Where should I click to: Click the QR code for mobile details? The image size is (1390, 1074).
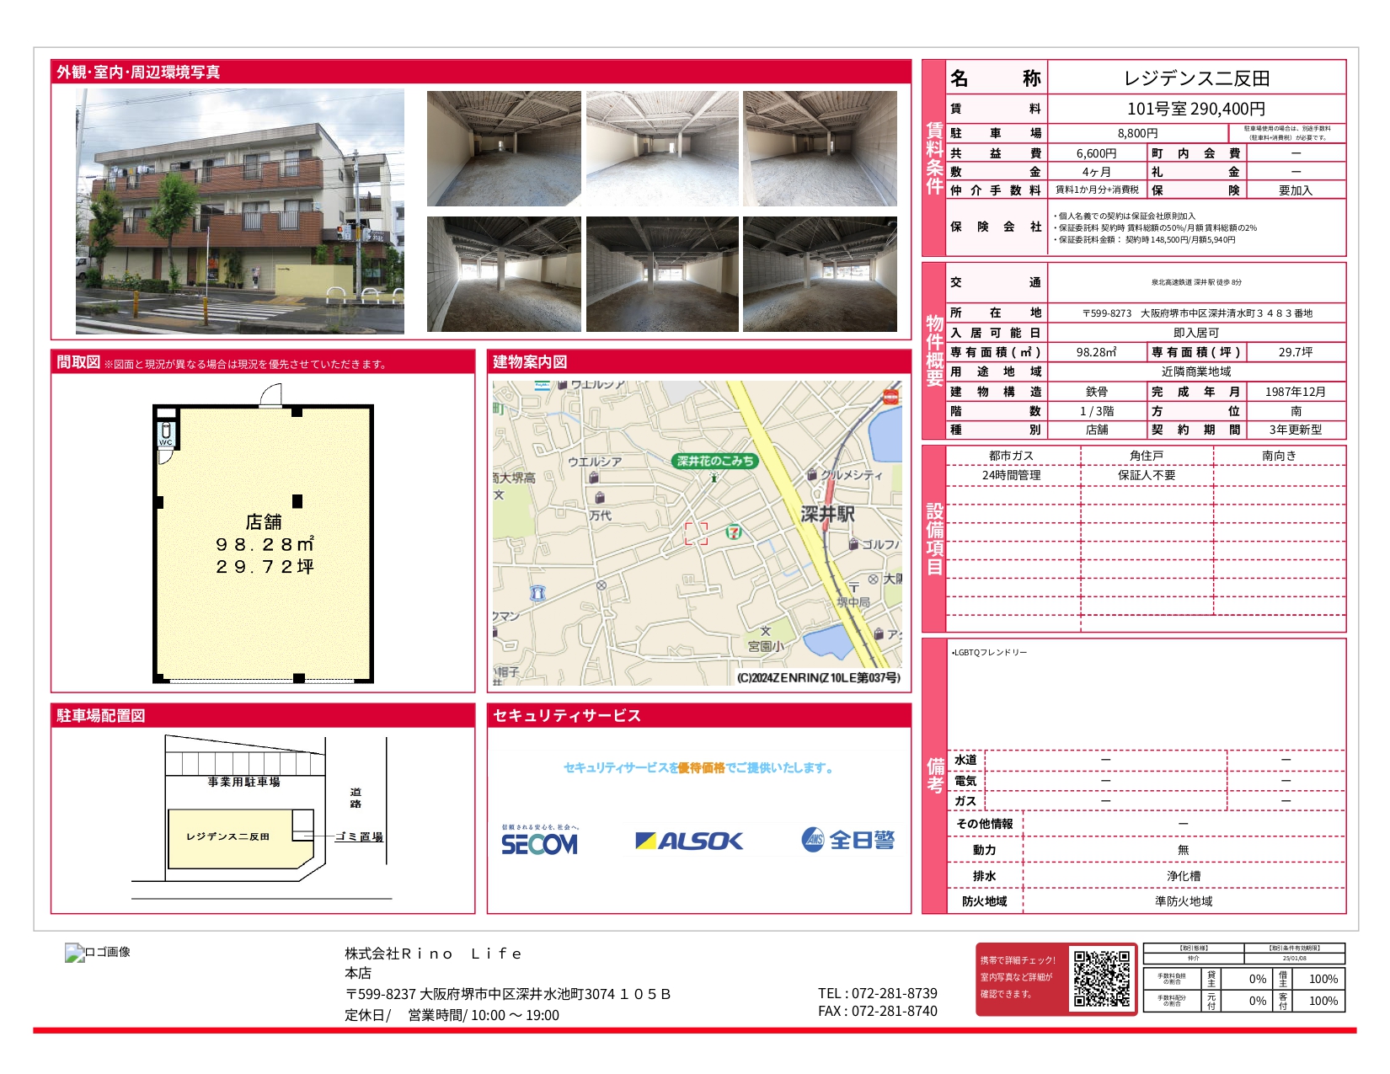1100,978
